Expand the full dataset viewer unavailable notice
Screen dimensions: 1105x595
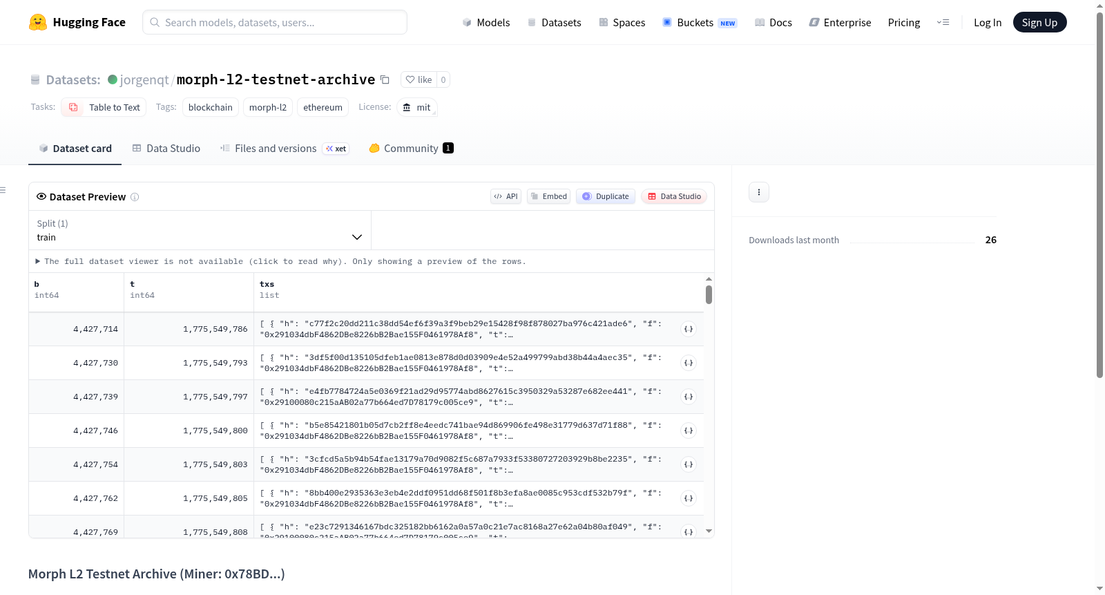tap(281, 261)
